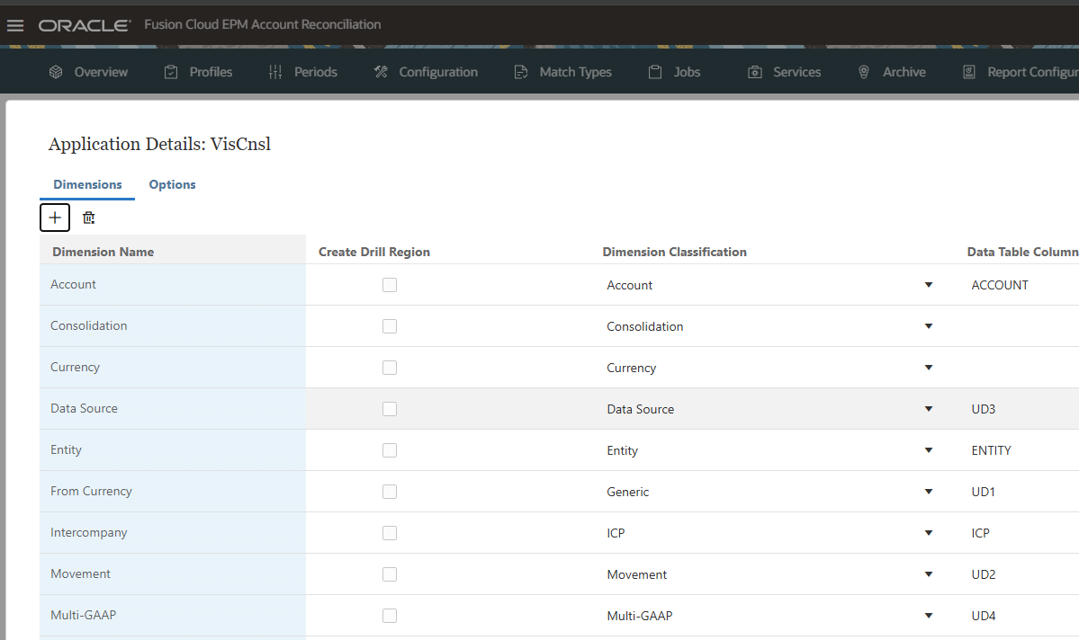Click the Periods sliders icon
This screenshot has height=640, width=1079.
pyautogui.click(x=275, y=72)
